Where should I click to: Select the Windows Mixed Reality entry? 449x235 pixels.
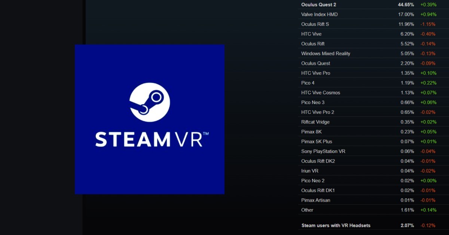click(x=326, y=54)
